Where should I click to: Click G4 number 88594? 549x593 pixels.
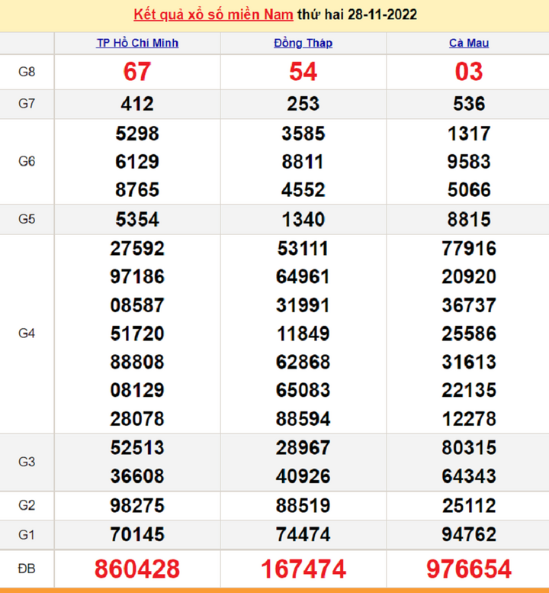pos(303,419)
